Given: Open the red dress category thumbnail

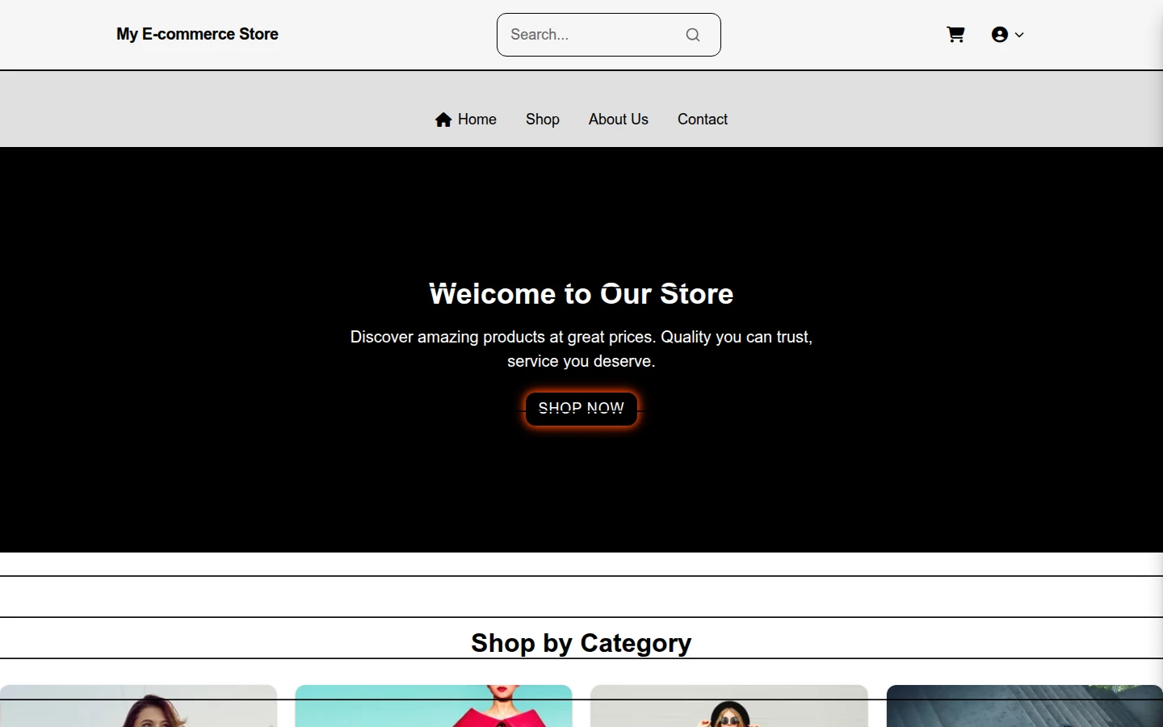Looking at the screenshot, I should click(x=434, y=706).
